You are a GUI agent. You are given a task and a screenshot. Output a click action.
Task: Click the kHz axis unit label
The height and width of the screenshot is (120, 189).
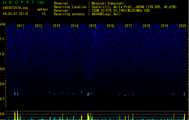[x=3, y=24]
